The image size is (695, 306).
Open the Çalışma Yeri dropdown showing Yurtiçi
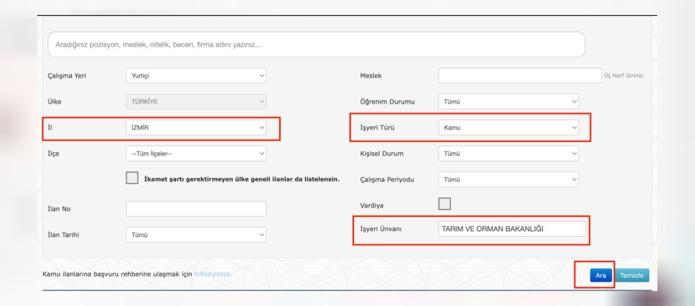point(196,76)
